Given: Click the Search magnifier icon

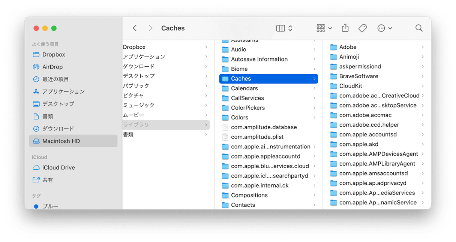Looking at the screenshot, I should [419, 28].
